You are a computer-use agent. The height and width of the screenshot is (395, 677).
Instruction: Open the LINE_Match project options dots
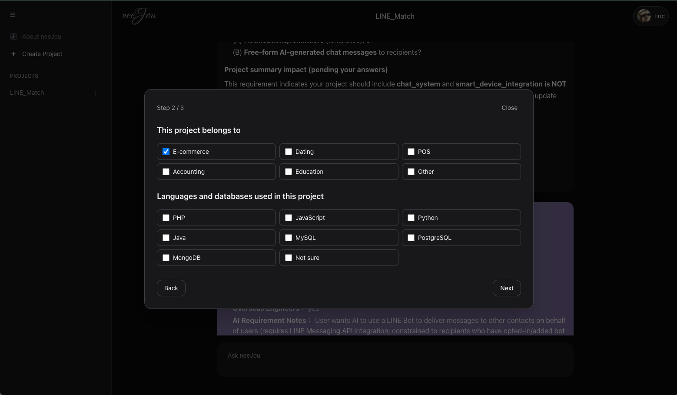point(95,93)
